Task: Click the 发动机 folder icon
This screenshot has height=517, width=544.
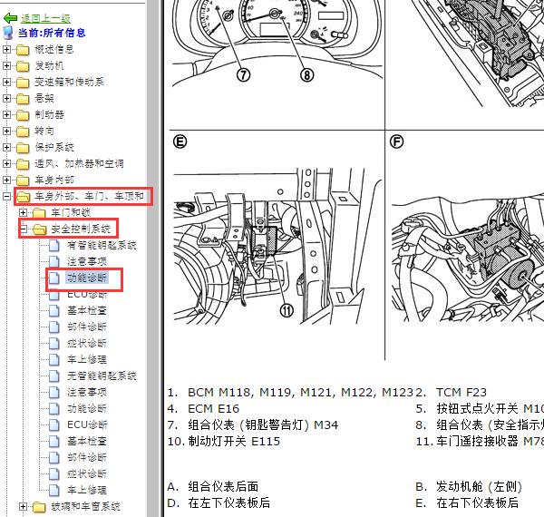Action: (23, 66)
